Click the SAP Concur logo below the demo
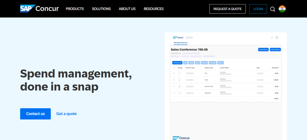The height and width of the screenshot is (140, 307). [x=181, y=138]
